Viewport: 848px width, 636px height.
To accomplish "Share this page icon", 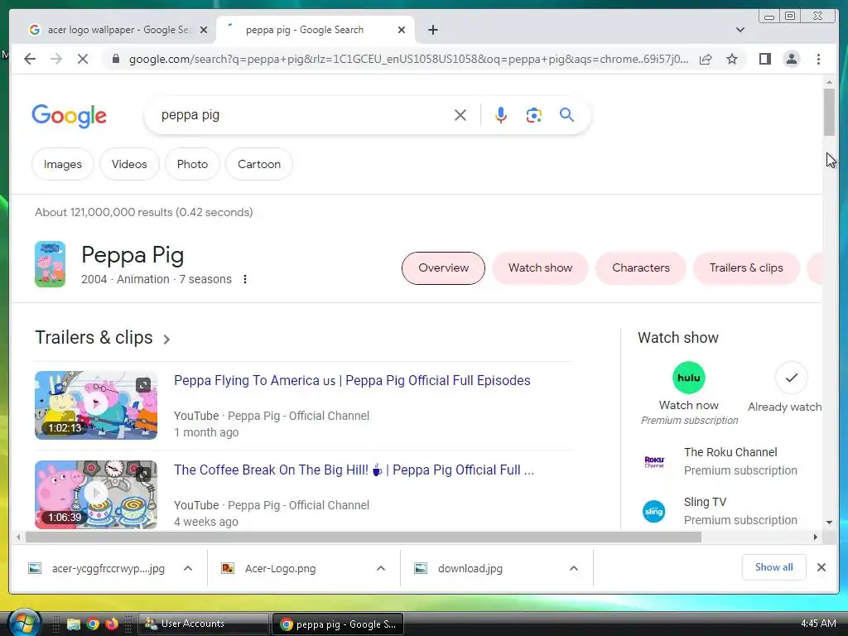I will tap(706, 59).
